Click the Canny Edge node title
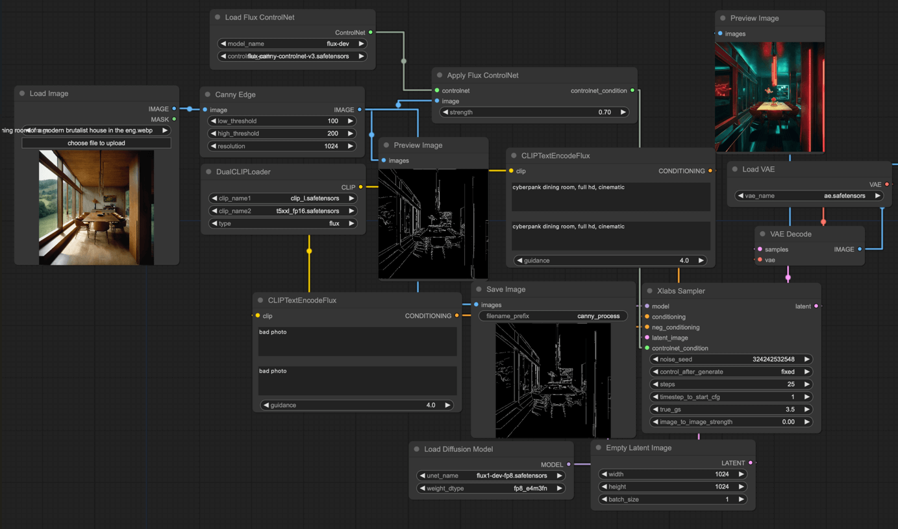898x529 pixels. (235, 95)
